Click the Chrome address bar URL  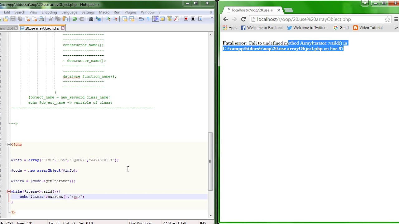tap(304, 19)
